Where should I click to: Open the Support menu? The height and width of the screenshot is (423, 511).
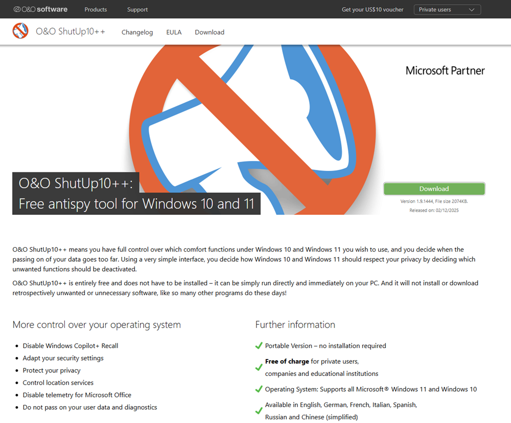tap(137, 9)
